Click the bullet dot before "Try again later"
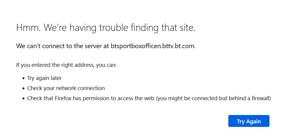 [23, 78]
